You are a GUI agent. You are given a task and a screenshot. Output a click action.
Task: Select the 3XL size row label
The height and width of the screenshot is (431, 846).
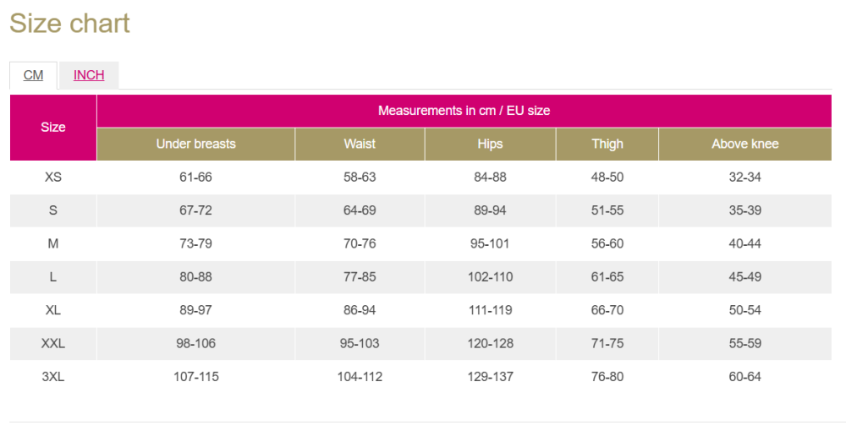coord(52,377)
